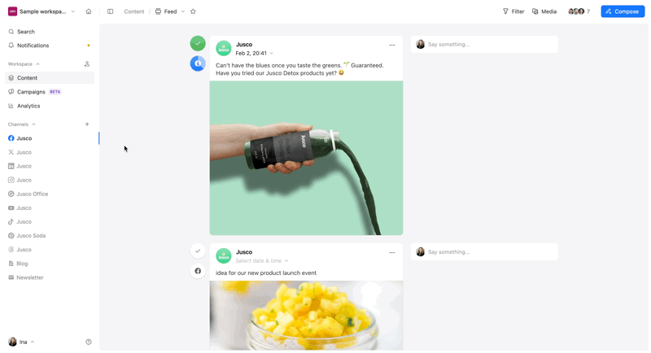Open workspace members icon beside Workspace
This screenshot has width=651, height=353.
point(87,64)
